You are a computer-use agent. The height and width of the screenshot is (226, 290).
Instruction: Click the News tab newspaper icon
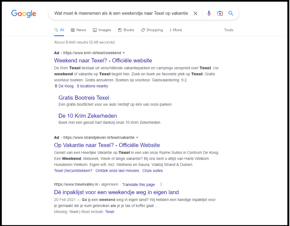tap(73, 30)
